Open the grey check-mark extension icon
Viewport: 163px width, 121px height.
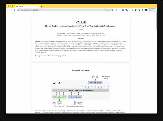click(x=120, y=10)
